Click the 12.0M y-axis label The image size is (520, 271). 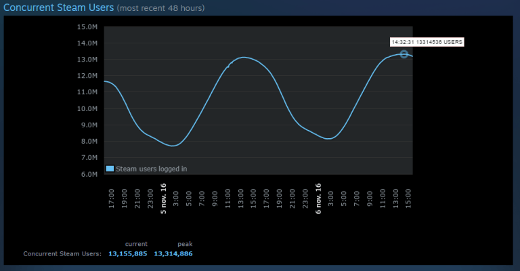click(x=87, y=76)
